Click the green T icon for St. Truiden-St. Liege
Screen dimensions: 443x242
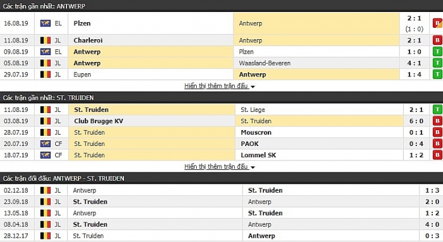pyautogui.click(x=437, y=109)
